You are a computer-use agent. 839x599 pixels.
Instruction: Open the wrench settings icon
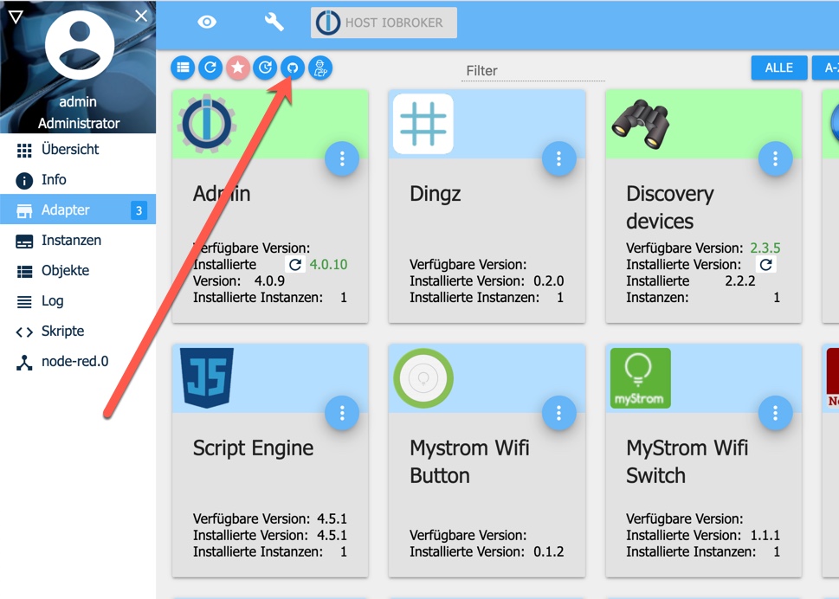[274, 22]
